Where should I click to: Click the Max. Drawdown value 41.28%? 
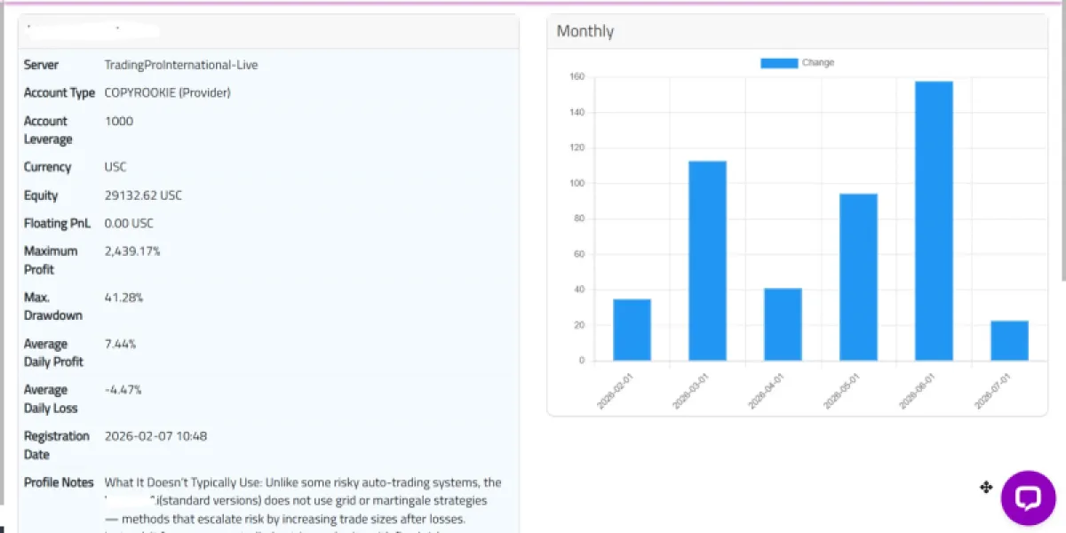click(123, 298)
